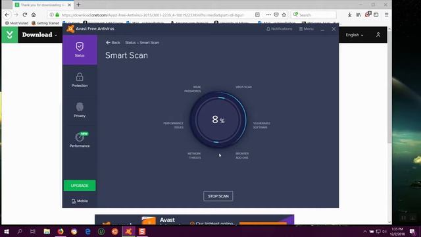Go Back from Smart Scan
The height and width of the screenshot is (237, 421).
112,42
